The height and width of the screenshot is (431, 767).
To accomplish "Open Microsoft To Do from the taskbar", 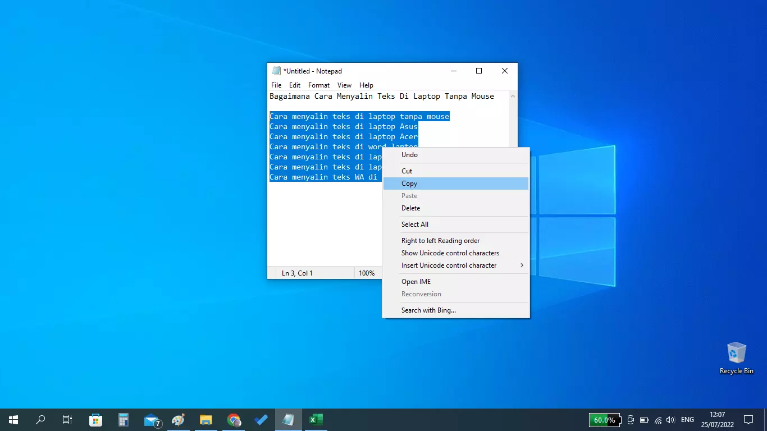I will point(261,419).
